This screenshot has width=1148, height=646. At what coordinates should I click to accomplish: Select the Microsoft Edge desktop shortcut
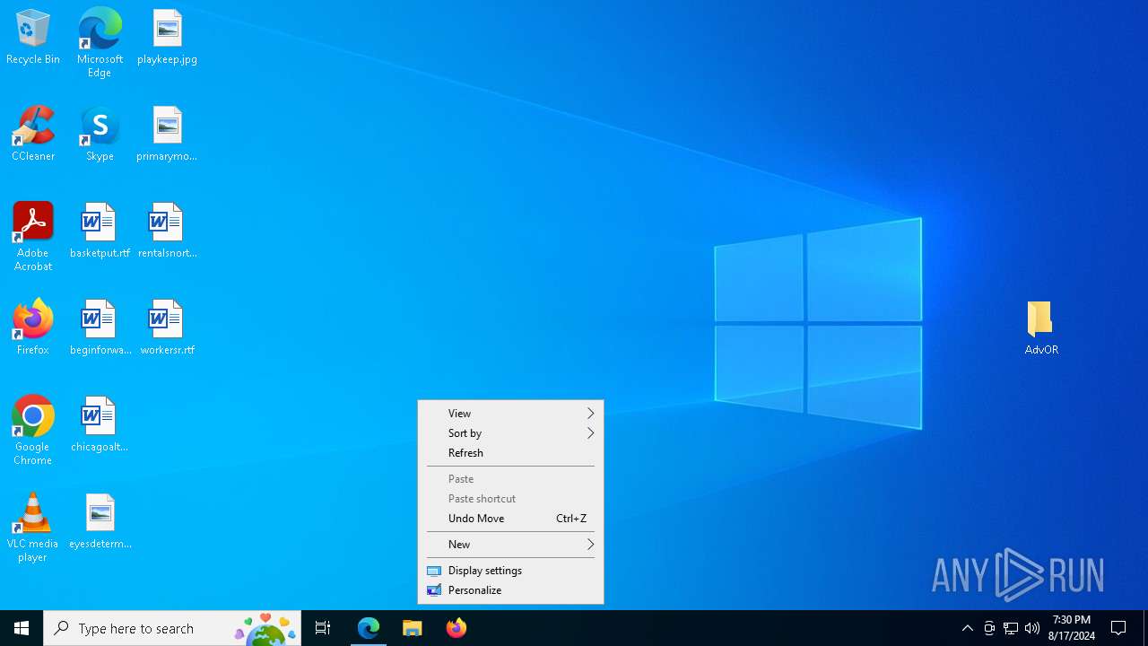100,43
